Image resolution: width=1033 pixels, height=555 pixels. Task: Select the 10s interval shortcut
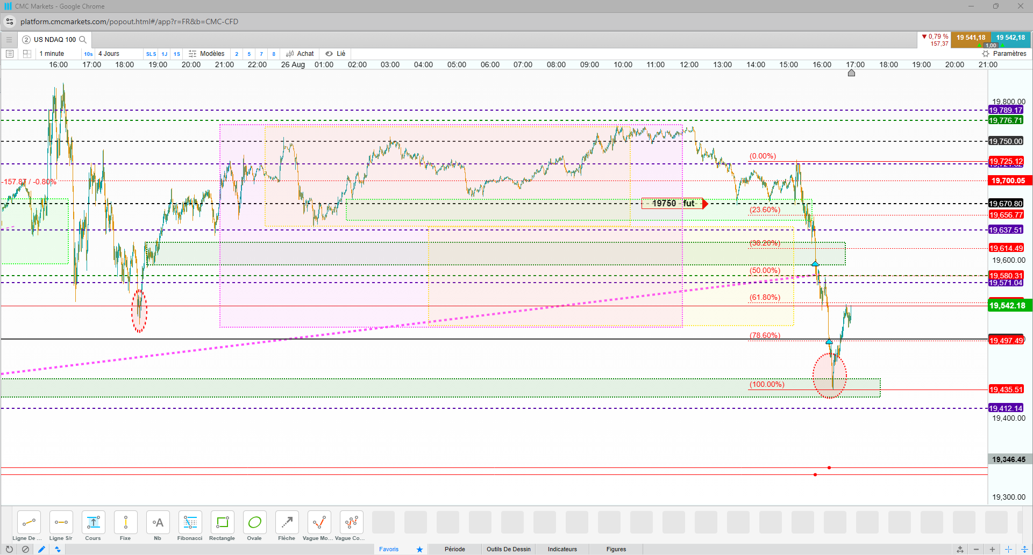pyautogui.click(x=88, y=54)
